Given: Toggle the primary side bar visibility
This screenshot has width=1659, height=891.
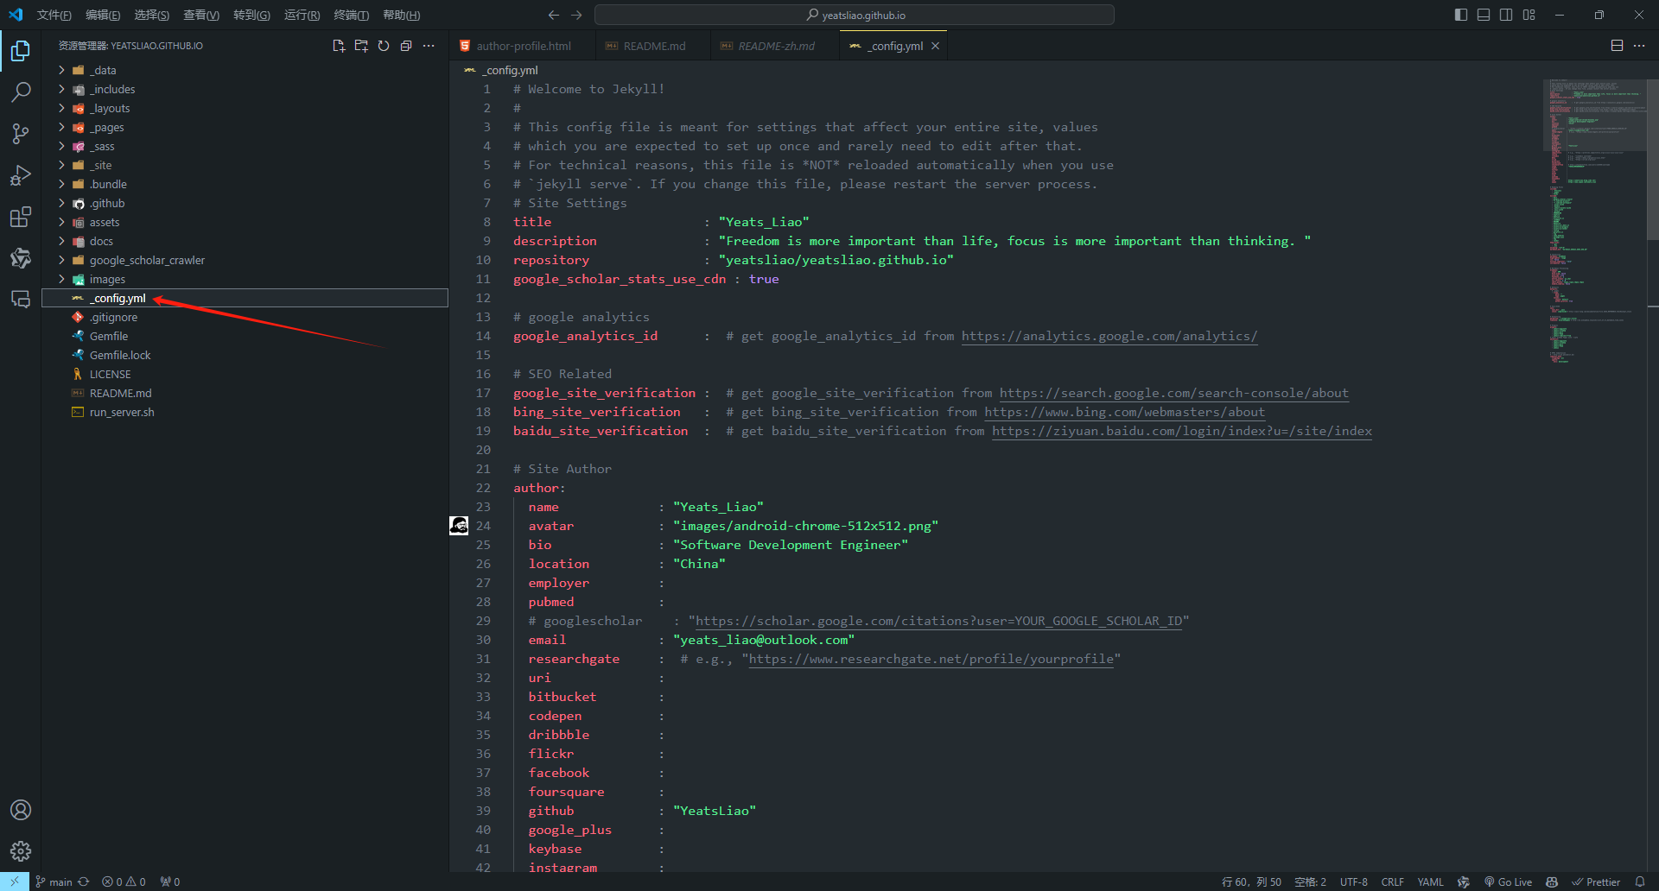Looking at the screenshot, I should (x=1461, y=15).
